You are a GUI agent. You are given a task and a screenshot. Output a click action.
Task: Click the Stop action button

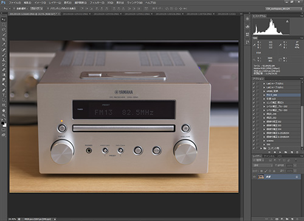[269, 152]
